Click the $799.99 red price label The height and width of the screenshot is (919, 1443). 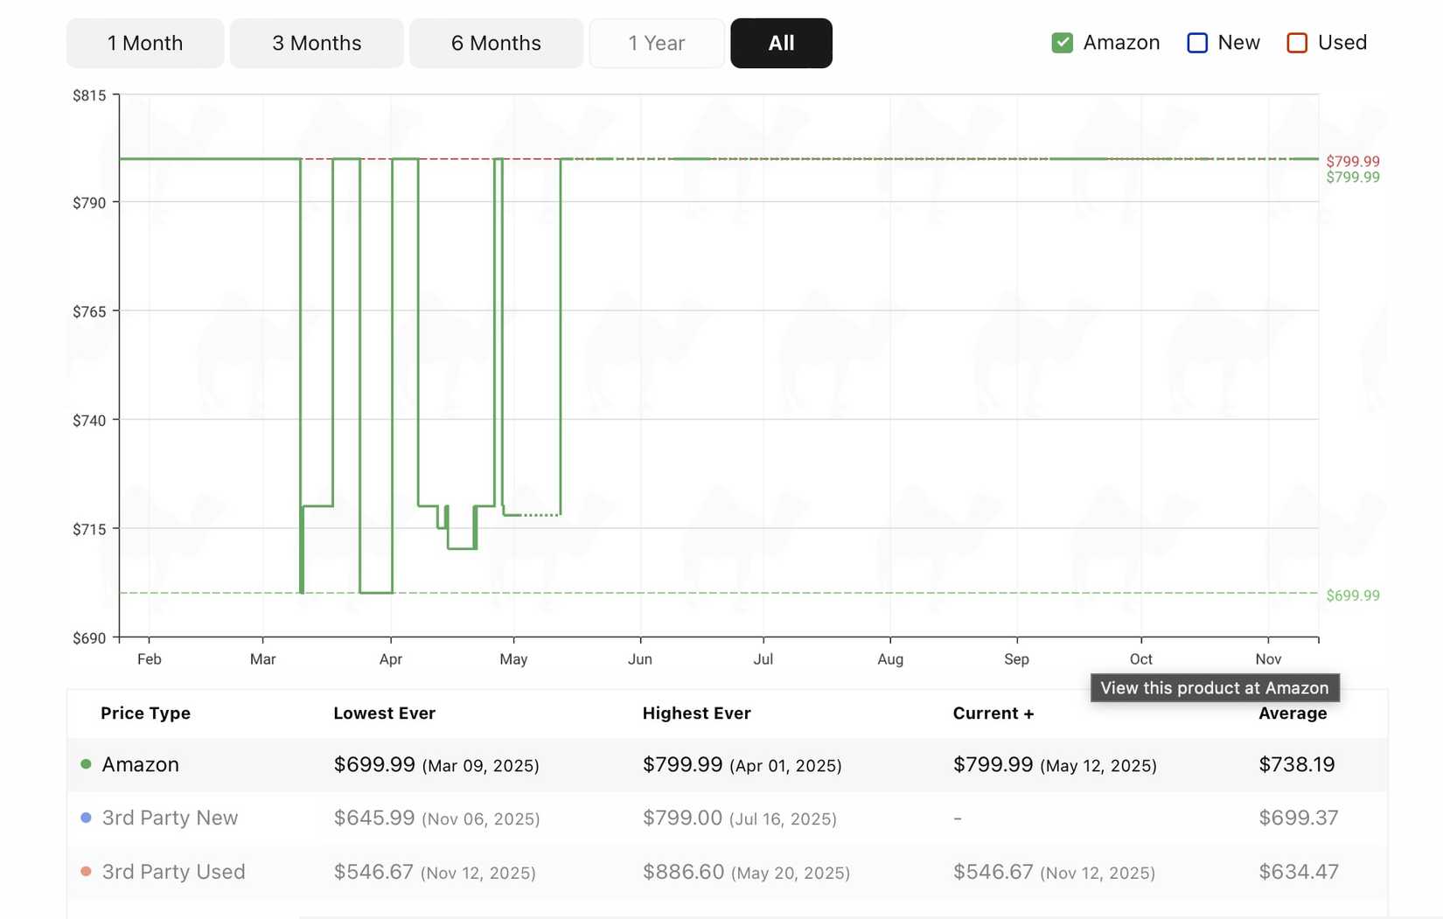[x=1351, y=161]
